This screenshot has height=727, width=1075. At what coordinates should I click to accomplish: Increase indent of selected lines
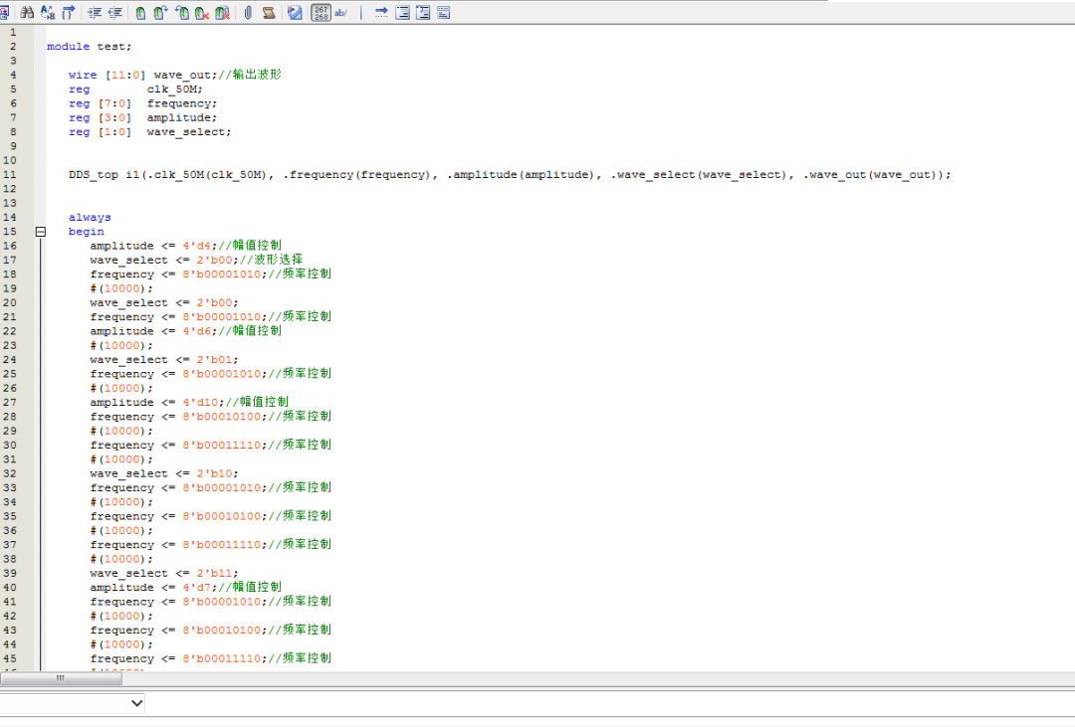95,13
